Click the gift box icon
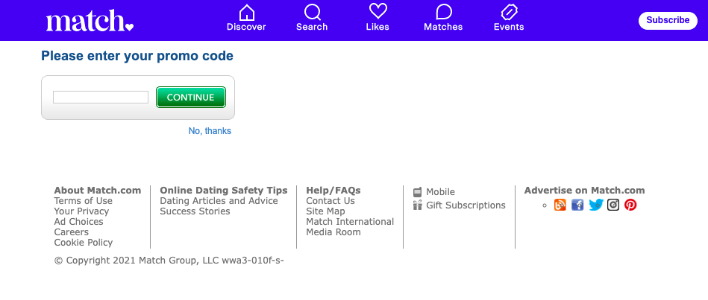Viewport: 708px width, 300px height. tap(417, 205)
